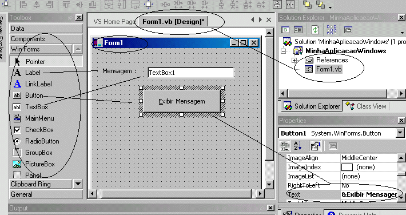
Task: Click the Exibir Mensagem button on the form
Action: tap(181, 101)
